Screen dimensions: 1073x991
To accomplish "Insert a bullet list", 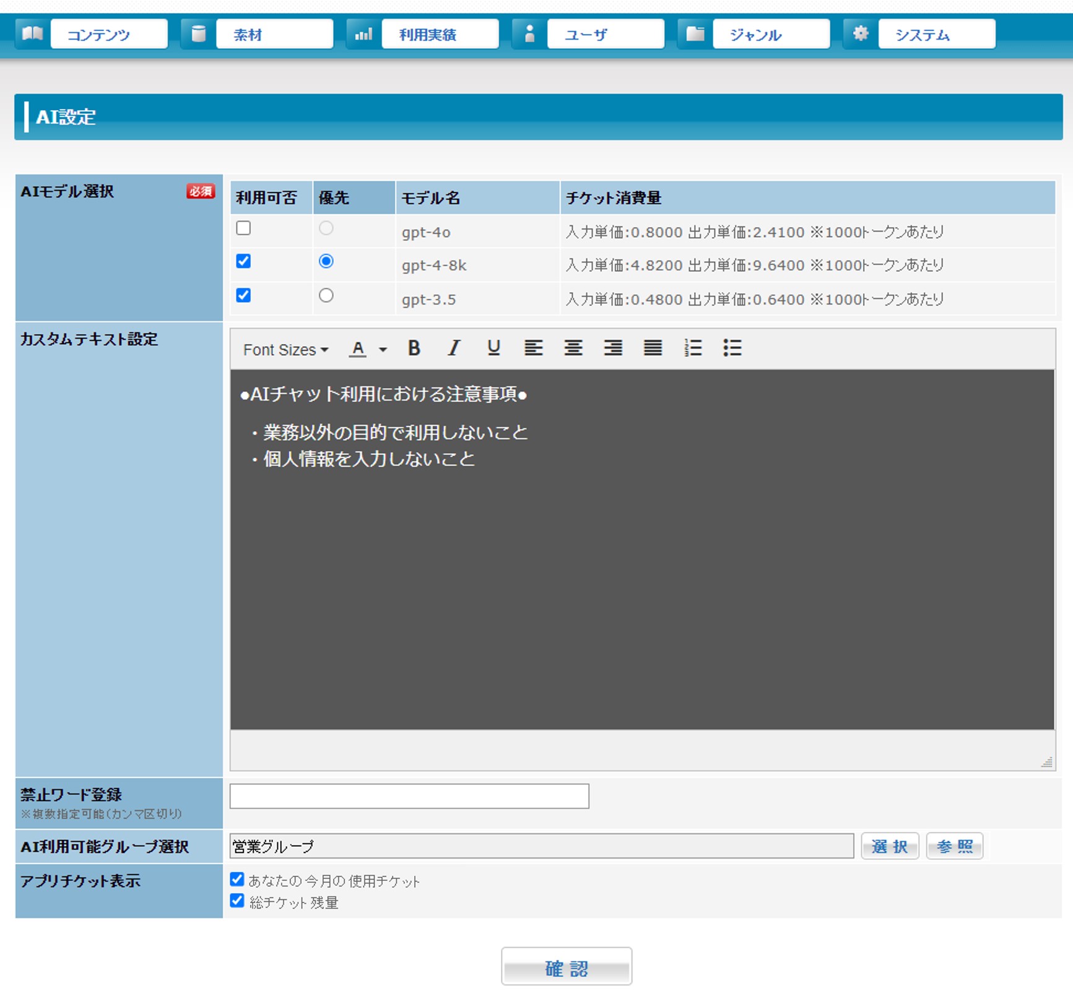I will (732, 348).
